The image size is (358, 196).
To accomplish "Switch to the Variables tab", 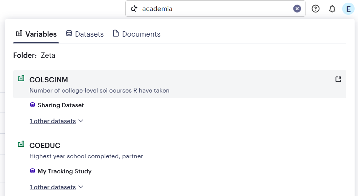I will coord(36,34).
